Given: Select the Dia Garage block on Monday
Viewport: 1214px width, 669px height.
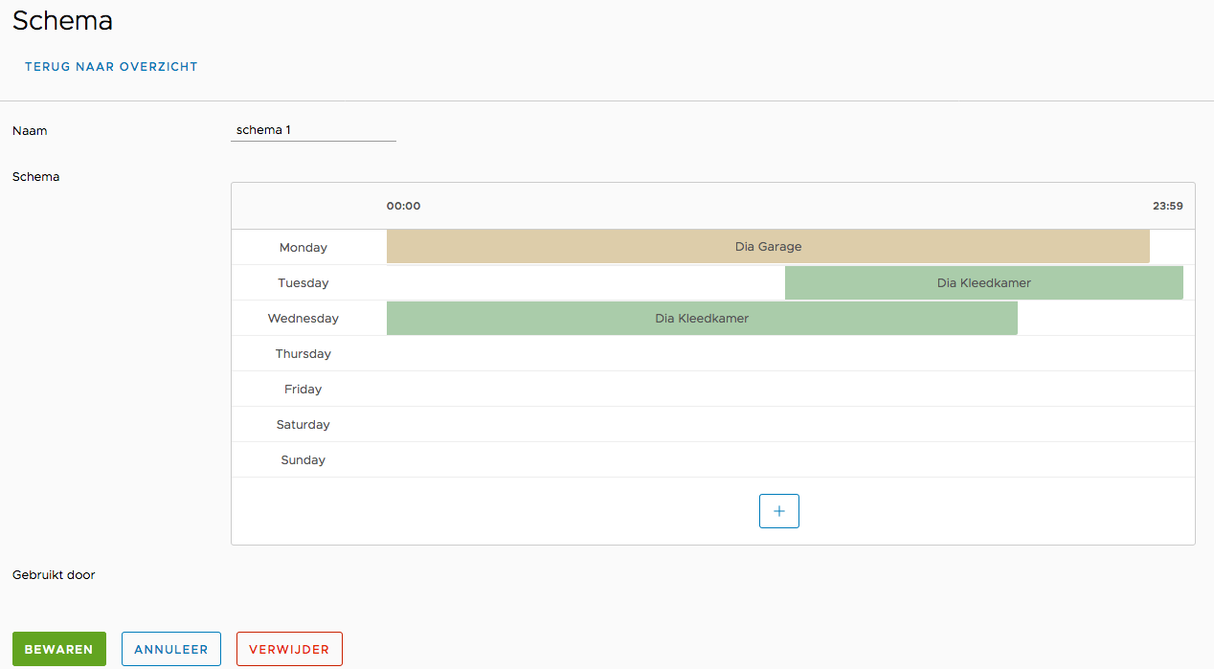Looking at the screenshot, I should pos(768,247).
